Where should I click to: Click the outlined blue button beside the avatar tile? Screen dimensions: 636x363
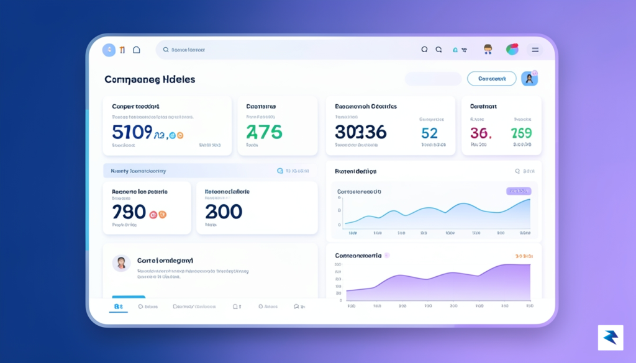(492, 79)
